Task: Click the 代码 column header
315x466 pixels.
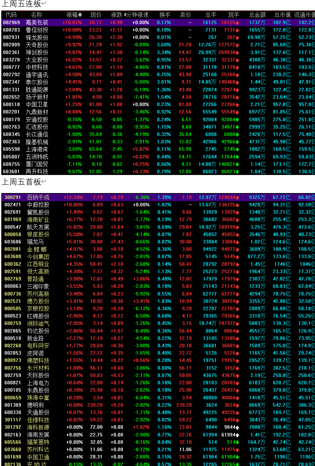Action: pyautogui.click(x=11, y=15)
